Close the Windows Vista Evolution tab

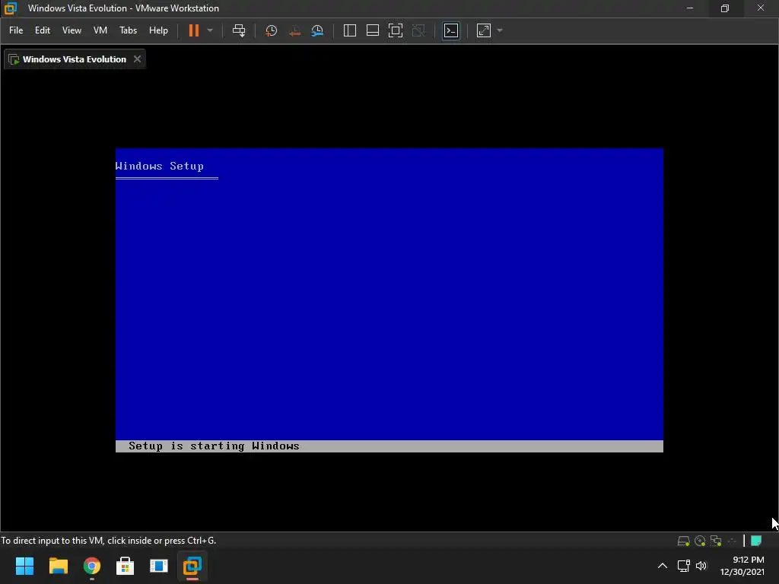137,59
